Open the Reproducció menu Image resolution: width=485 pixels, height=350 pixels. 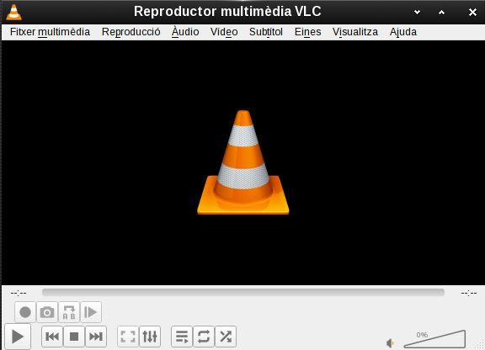point(131,32)
